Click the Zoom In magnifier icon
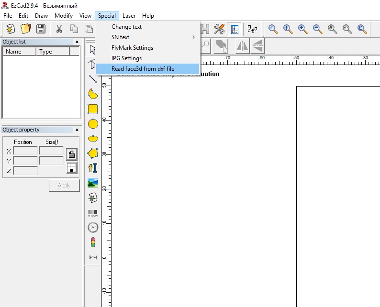The image size is (380, 307). [302, 29]
